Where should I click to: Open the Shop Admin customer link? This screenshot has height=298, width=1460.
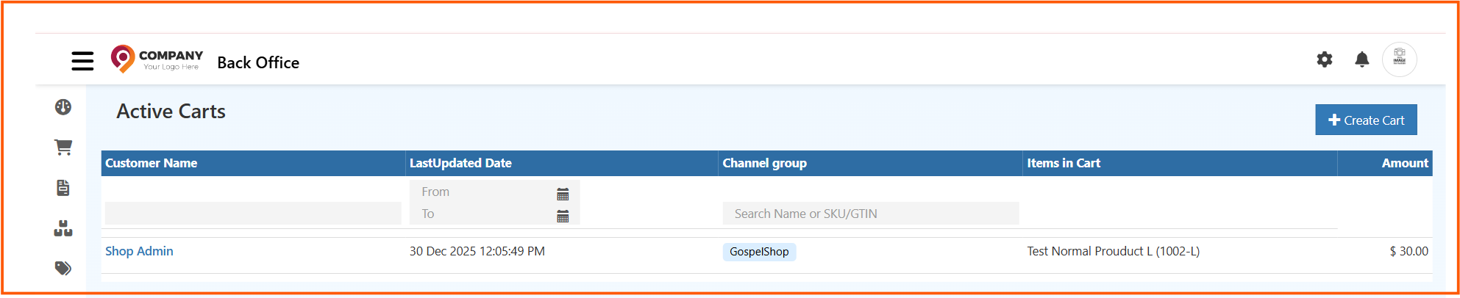click(x=139, y=251)
